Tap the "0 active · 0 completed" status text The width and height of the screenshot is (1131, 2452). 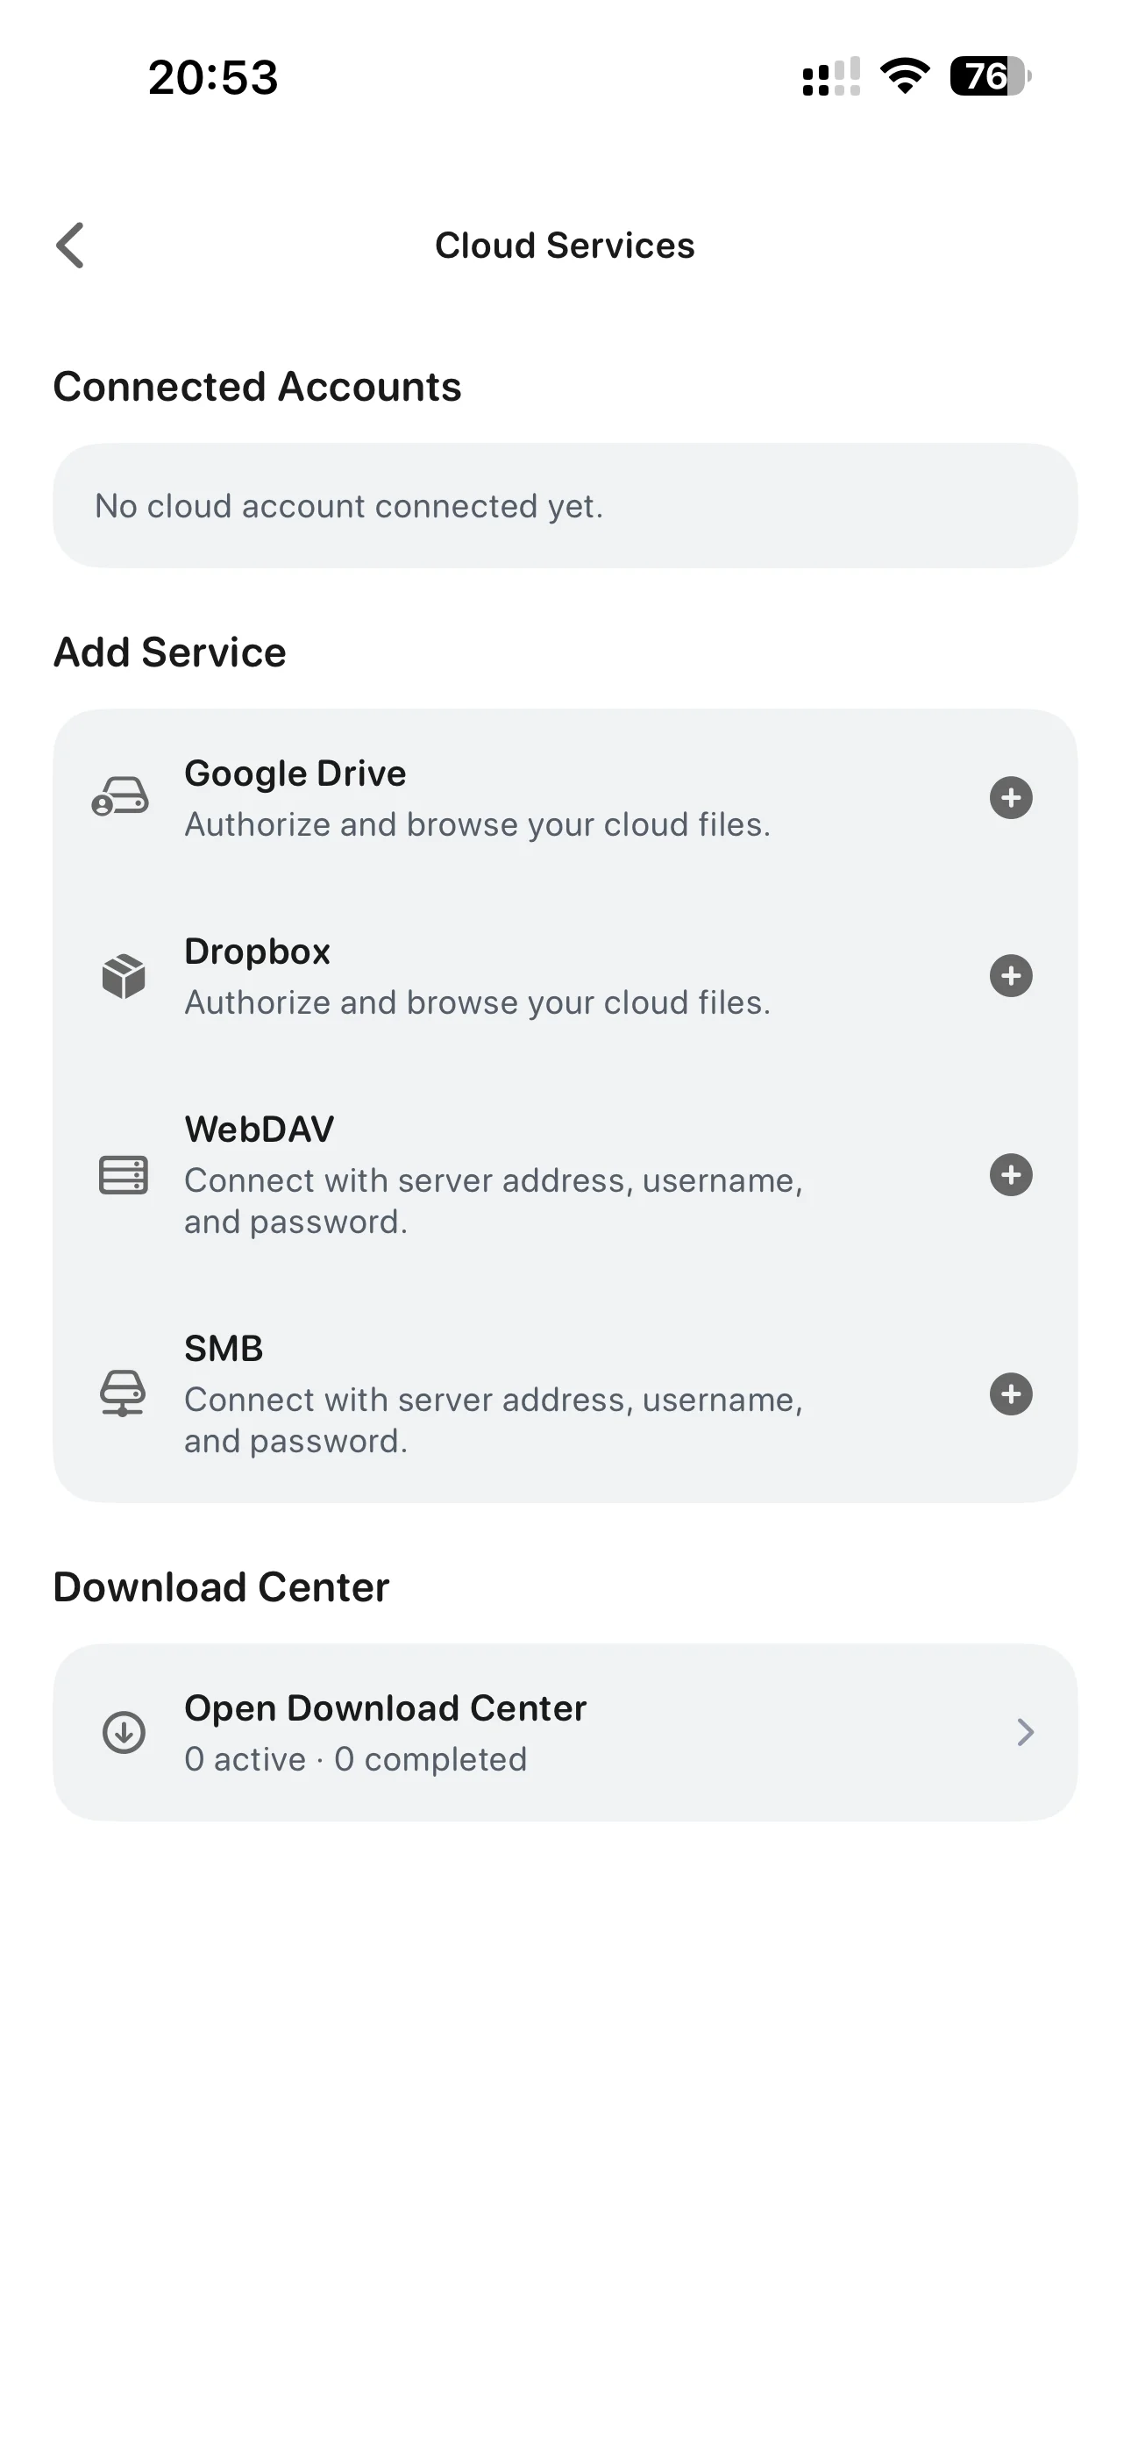[356, 1759]
